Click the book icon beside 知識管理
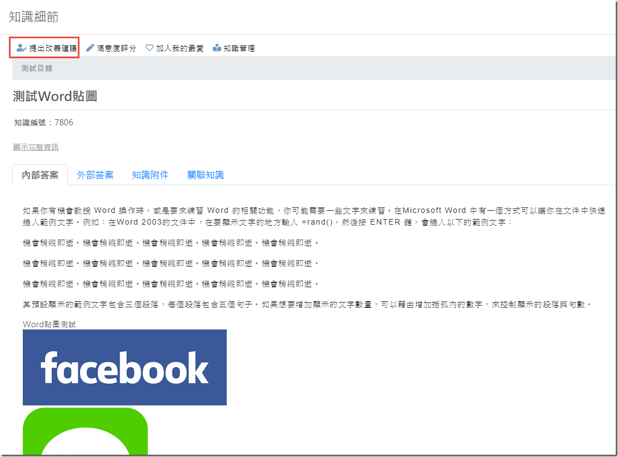Screen dimensions: 618x457 [217, 48]
